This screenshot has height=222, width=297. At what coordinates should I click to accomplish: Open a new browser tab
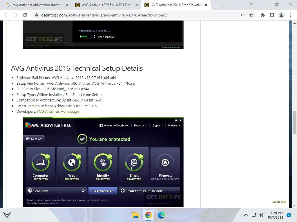217,5
